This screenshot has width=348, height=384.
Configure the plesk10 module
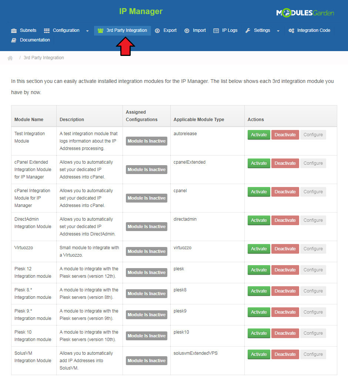pyautogui.click(x=313, y=333)
